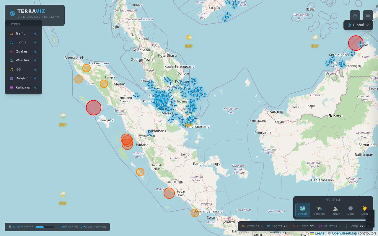Open the OpenStreetMap attribution link
The width and height of the screenshot is (378, 236).
(x=344, y=233)
